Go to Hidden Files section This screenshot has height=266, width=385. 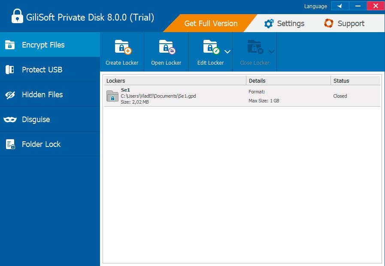coord(50,95)
